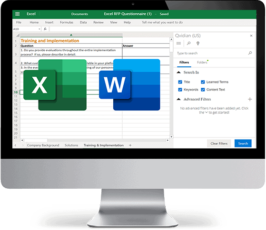Open the Name Box dropdown arrow
266x230 pixels.
39,29
